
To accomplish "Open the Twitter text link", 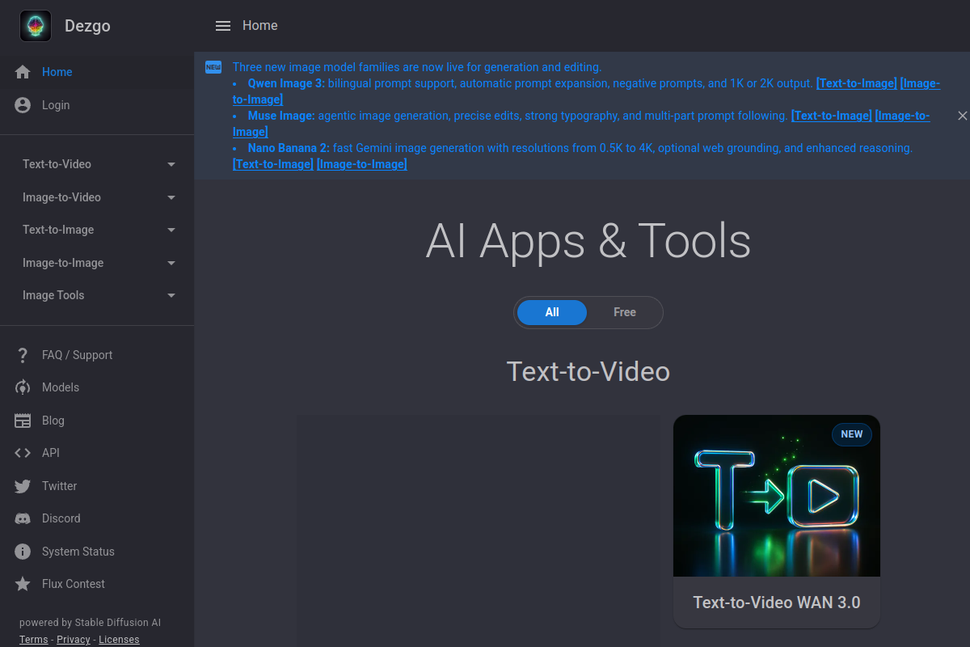I will click(x=60, y=486).
